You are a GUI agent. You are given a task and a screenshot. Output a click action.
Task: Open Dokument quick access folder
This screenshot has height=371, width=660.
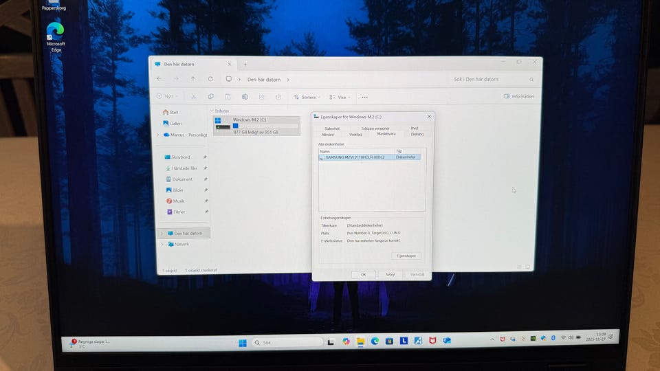pos(179,179)
